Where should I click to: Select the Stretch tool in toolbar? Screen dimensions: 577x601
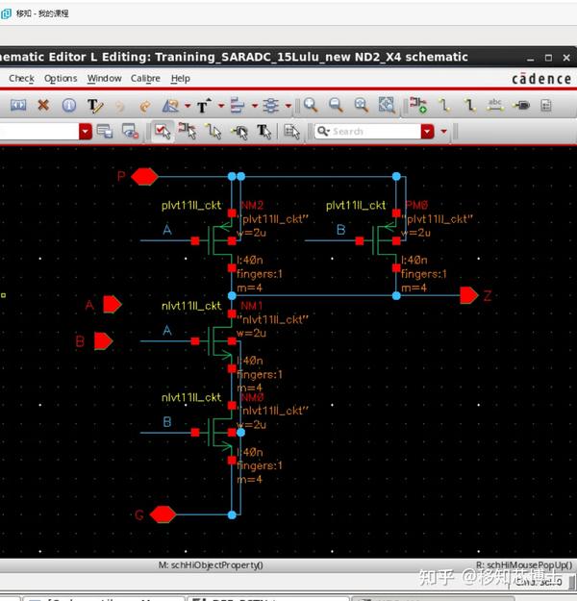click(18, 105)
